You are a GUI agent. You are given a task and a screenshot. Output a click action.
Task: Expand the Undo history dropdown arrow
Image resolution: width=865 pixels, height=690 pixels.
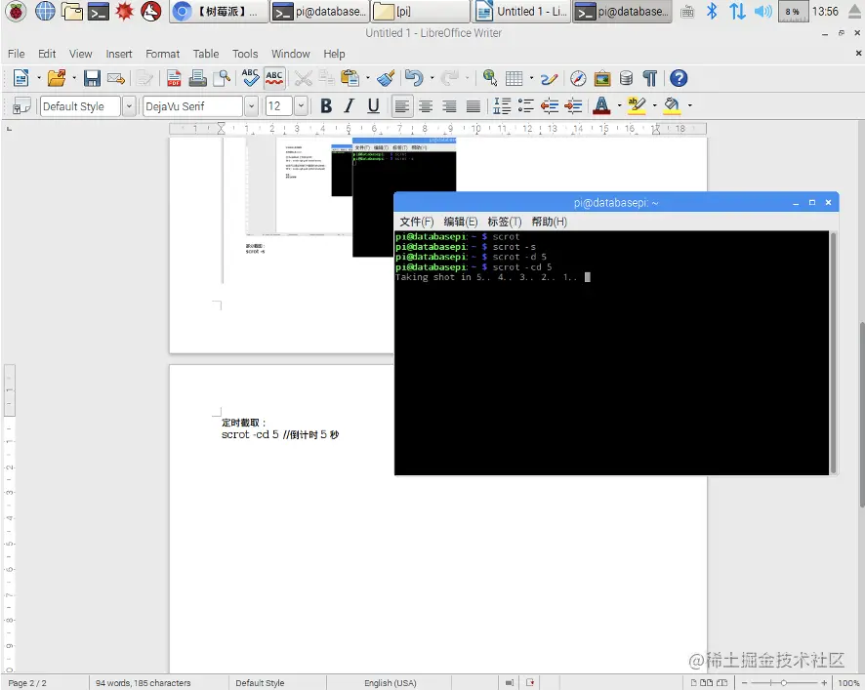click(432, 78)
